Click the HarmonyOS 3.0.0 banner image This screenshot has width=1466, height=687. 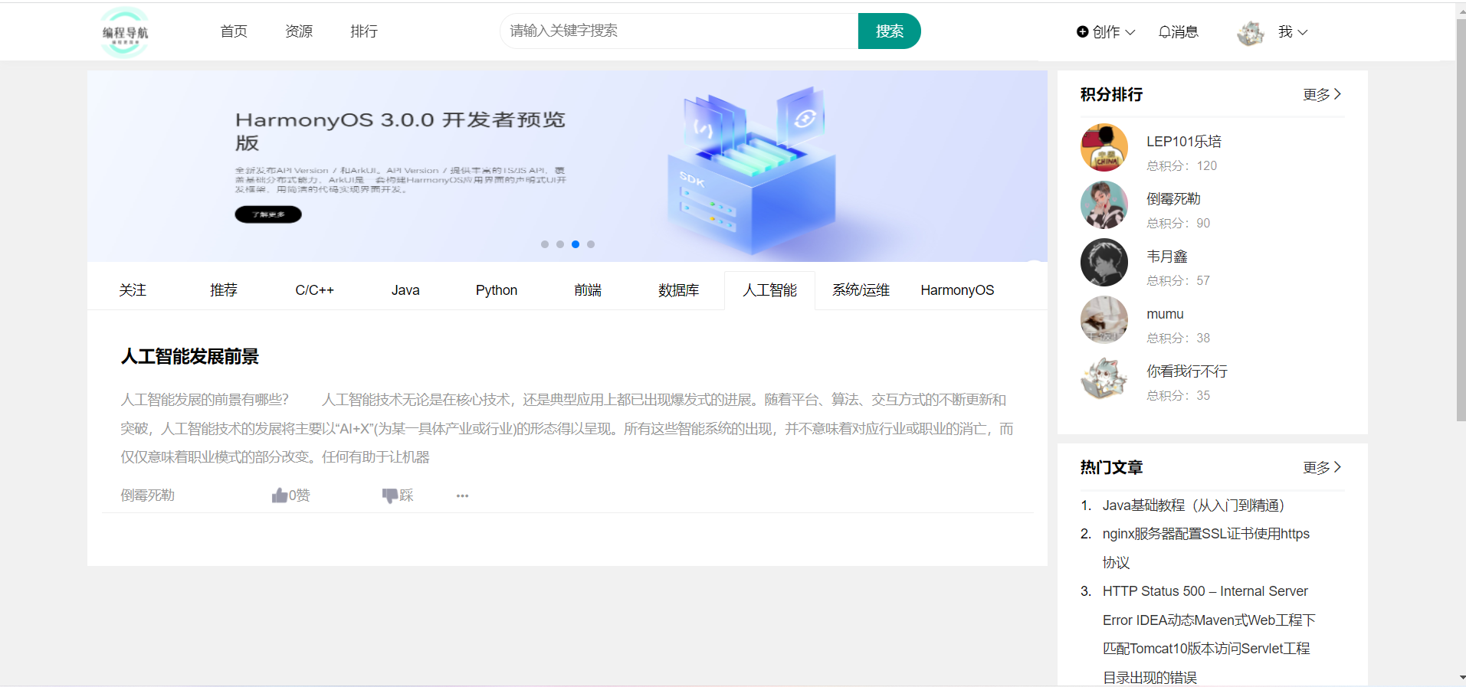pos(567,166)
